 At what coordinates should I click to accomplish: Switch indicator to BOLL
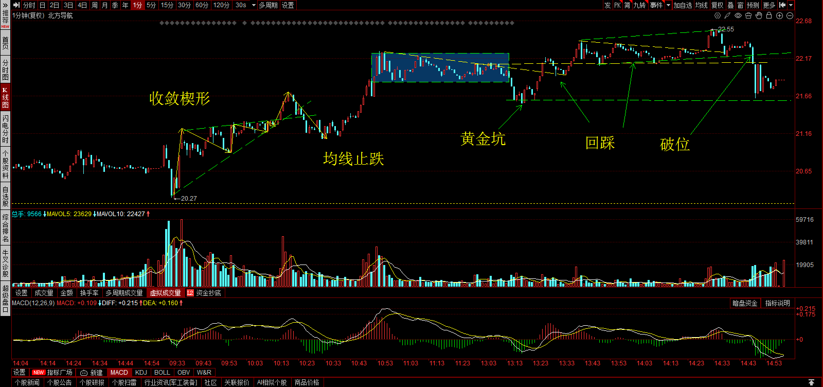[x=162, y=373]
